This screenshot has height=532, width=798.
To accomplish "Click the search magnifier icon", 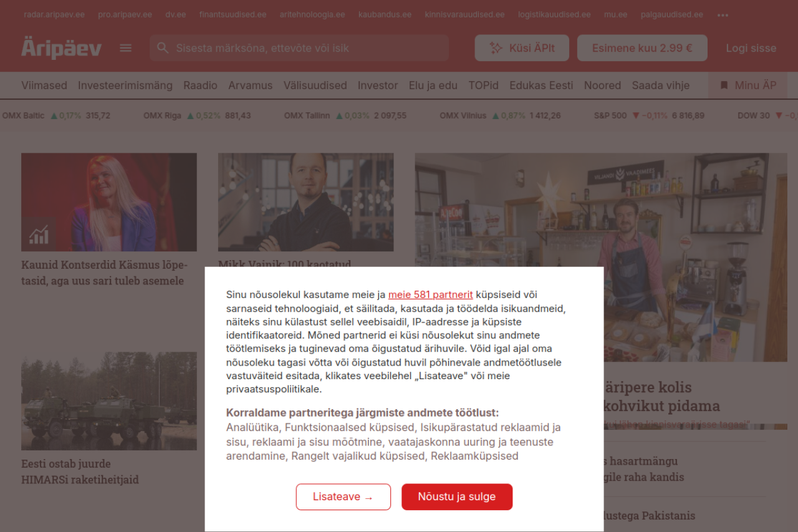I will coord(163,48).
